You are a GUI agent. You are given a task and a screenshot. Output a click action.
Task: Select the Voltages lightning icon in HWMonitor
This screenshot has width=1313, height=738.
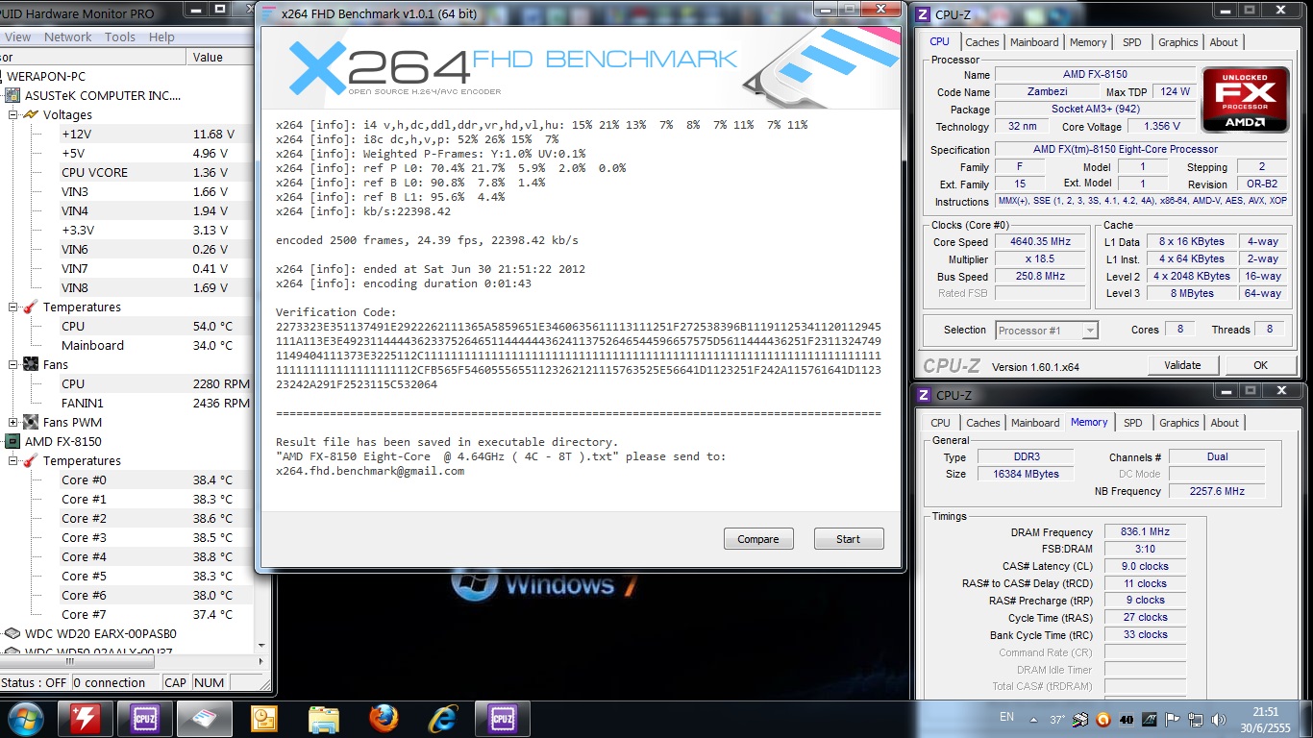(x=31, y=114)
